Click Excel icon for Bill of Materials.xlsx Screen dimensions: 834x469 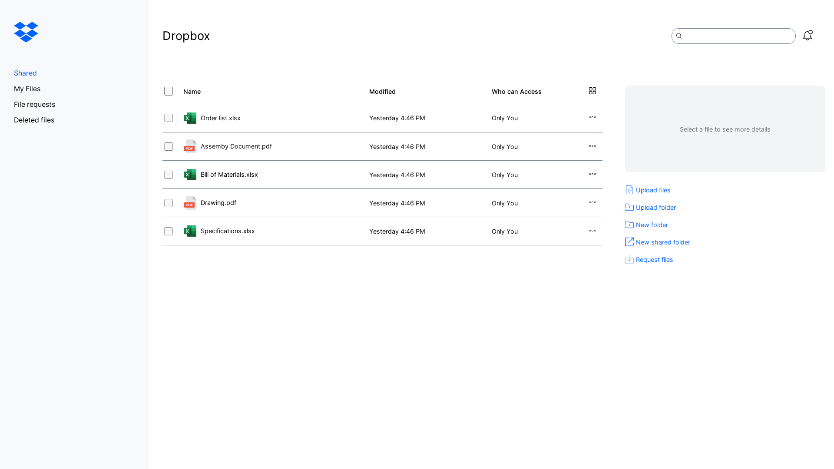coord(190,175)
